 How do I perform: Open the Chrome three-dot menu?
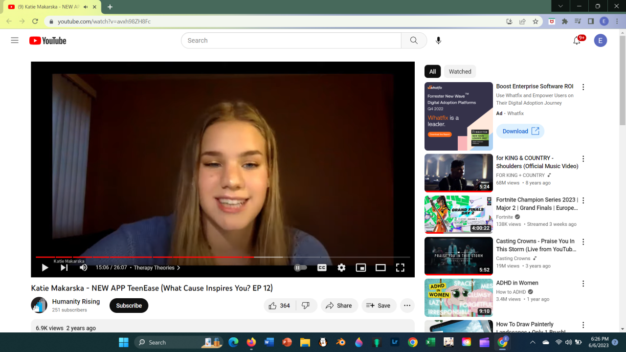click(x=618, y=22)
